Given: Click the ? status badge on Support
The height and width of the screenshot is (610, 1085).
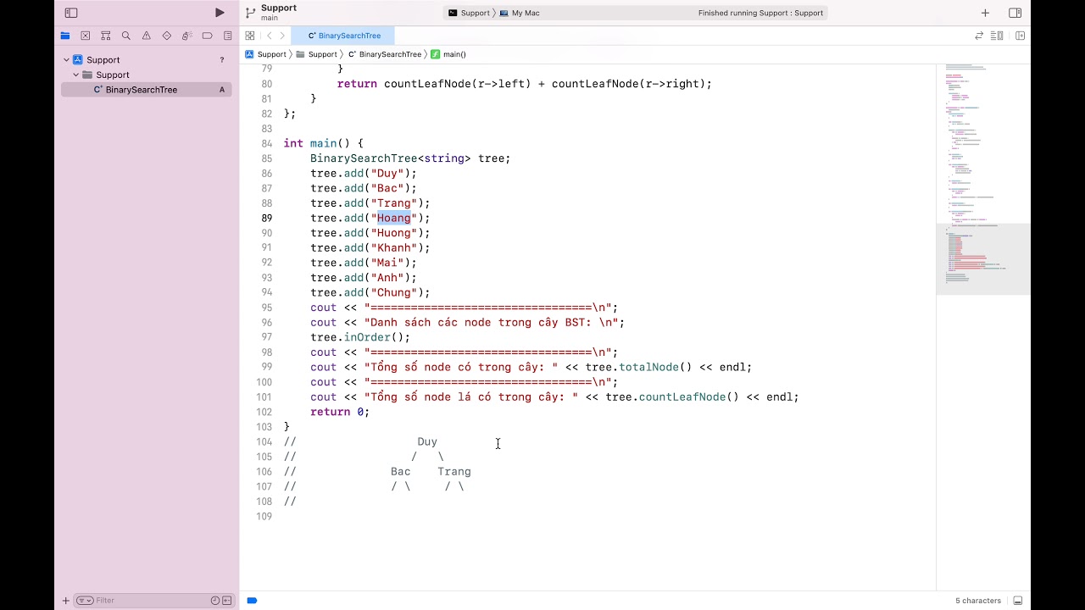Looking at the screenshot, I should tap(222, 60).
